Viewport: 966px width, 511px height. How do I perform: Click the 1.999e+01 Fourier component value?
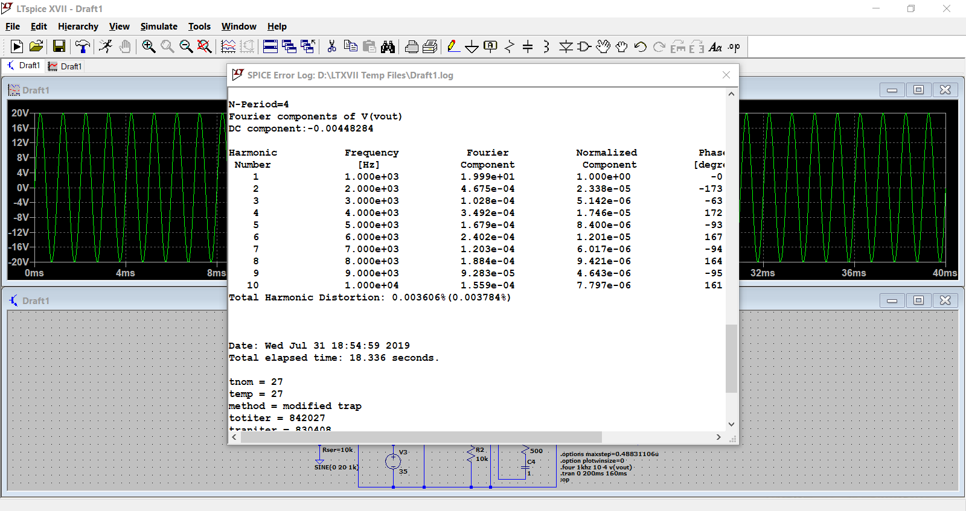[x=487, y=177]
